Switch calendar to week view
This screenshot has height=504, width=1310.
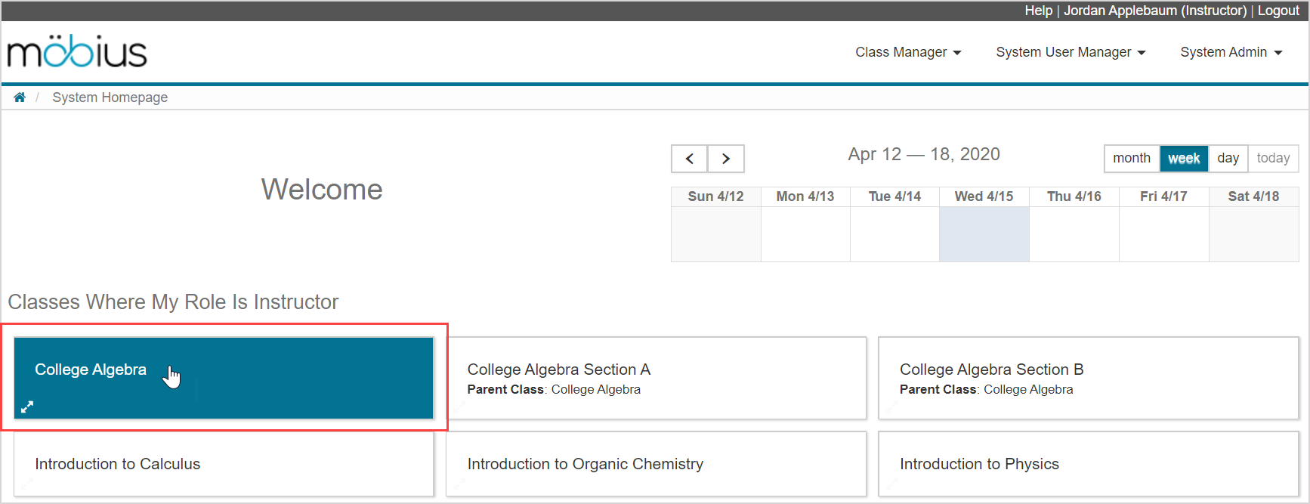[x=1184, y=158]
